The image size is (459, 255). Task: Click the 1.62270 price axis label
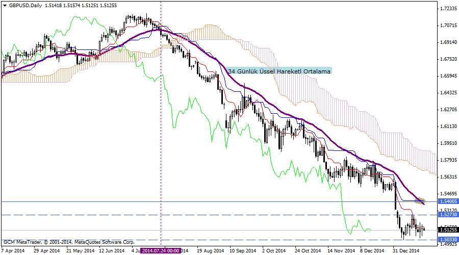tap(447, 110)
